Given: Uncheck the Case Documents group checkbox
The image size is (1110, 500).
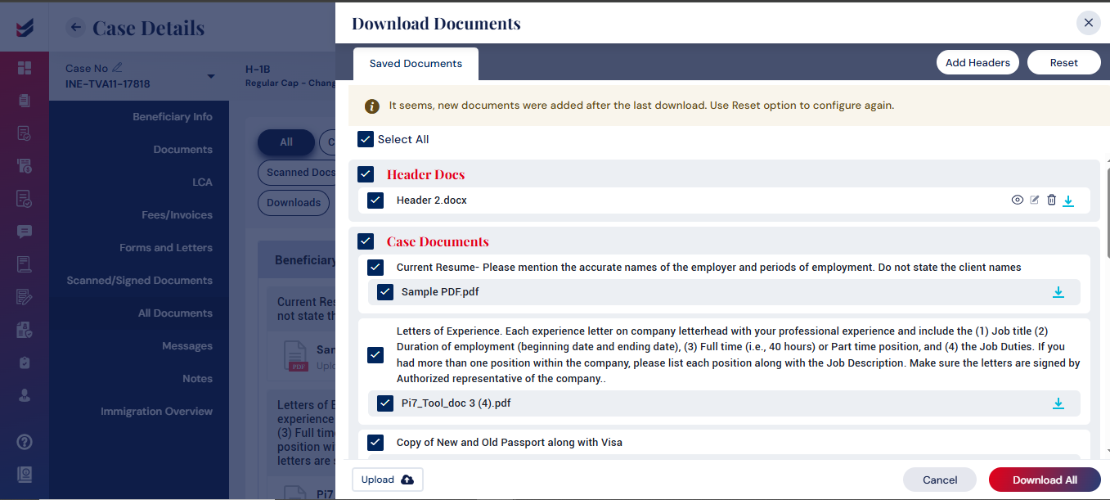Looking at the screenshot, I should pyautogui.click(x=366, y=241).
